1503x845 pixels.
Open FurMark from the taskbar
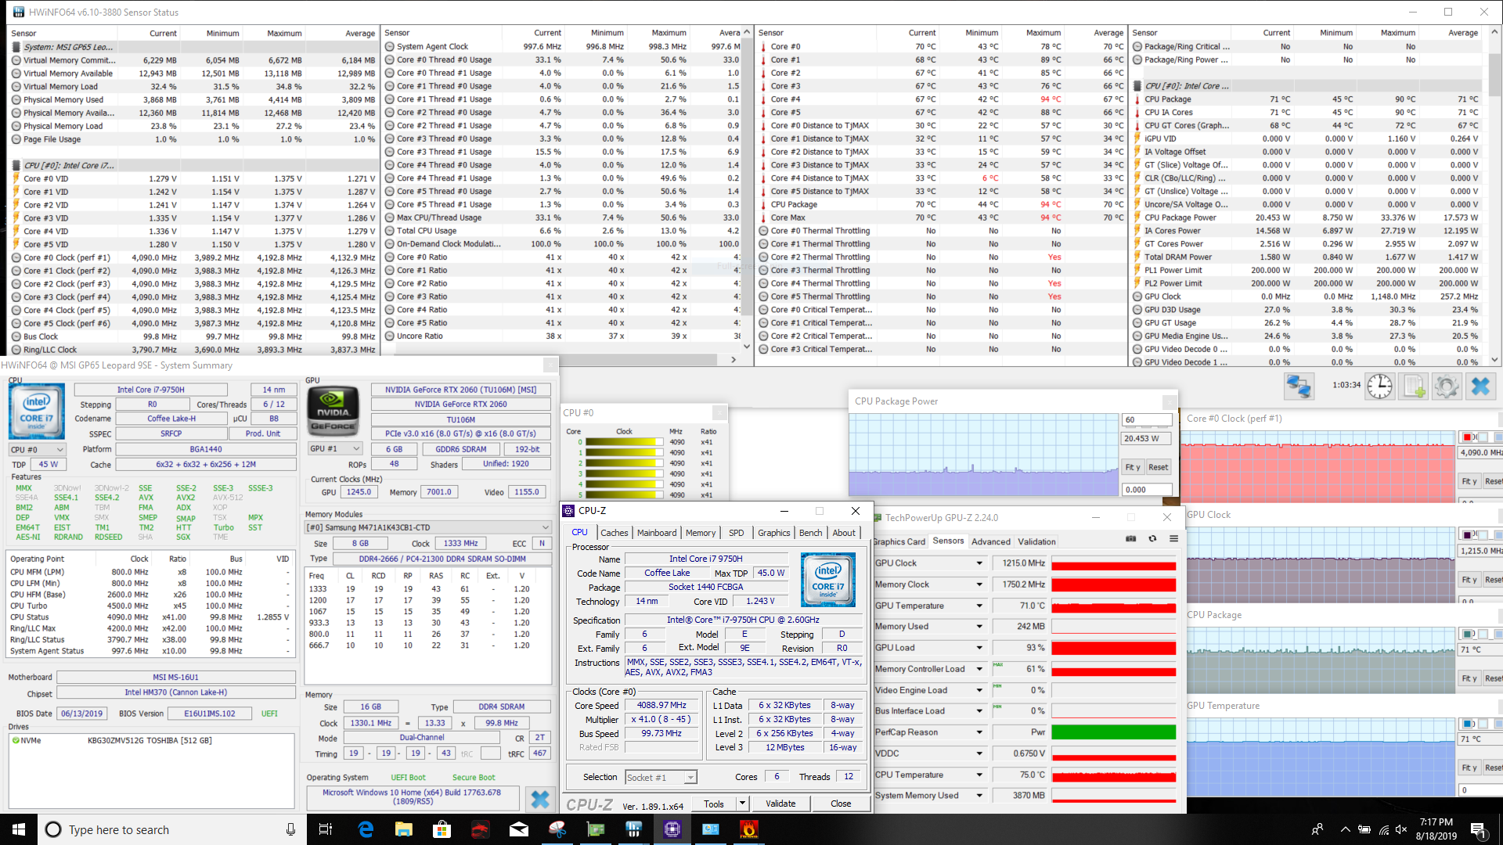[749, 829]
